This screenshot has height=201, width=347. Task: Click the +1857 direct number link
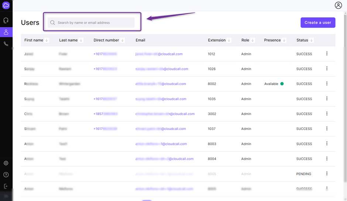pyautogui.click(x=105, y=114)
